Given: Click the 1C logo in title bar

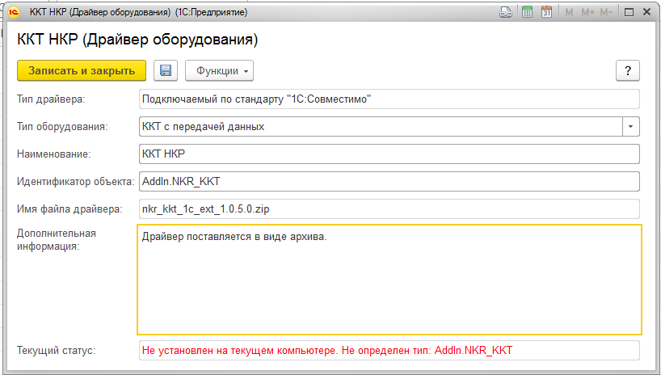Looking at the screenshot, I should pyautogui.click(x=14, y=13).
